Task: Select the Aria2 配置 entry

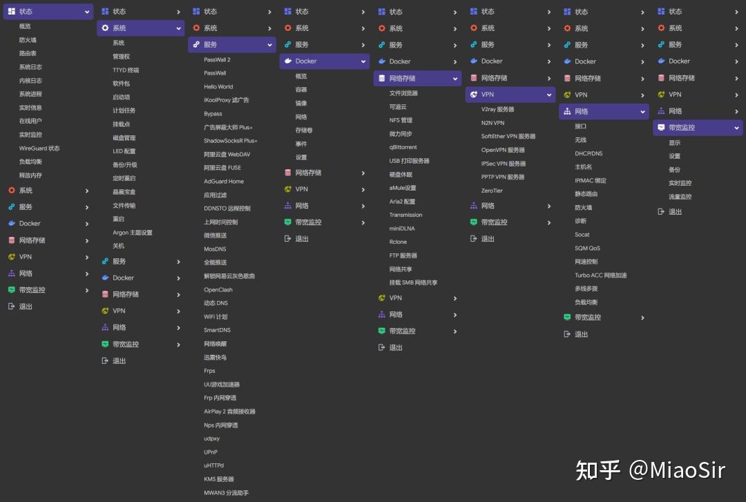Action: click(402, 201)
